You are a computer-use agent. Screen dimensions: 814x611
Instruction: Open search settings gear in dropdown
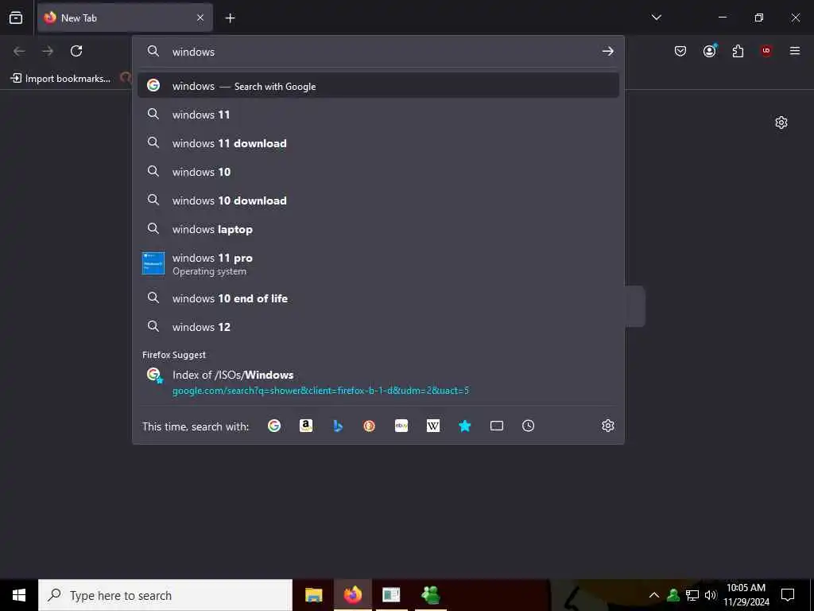tap(608, 426)
